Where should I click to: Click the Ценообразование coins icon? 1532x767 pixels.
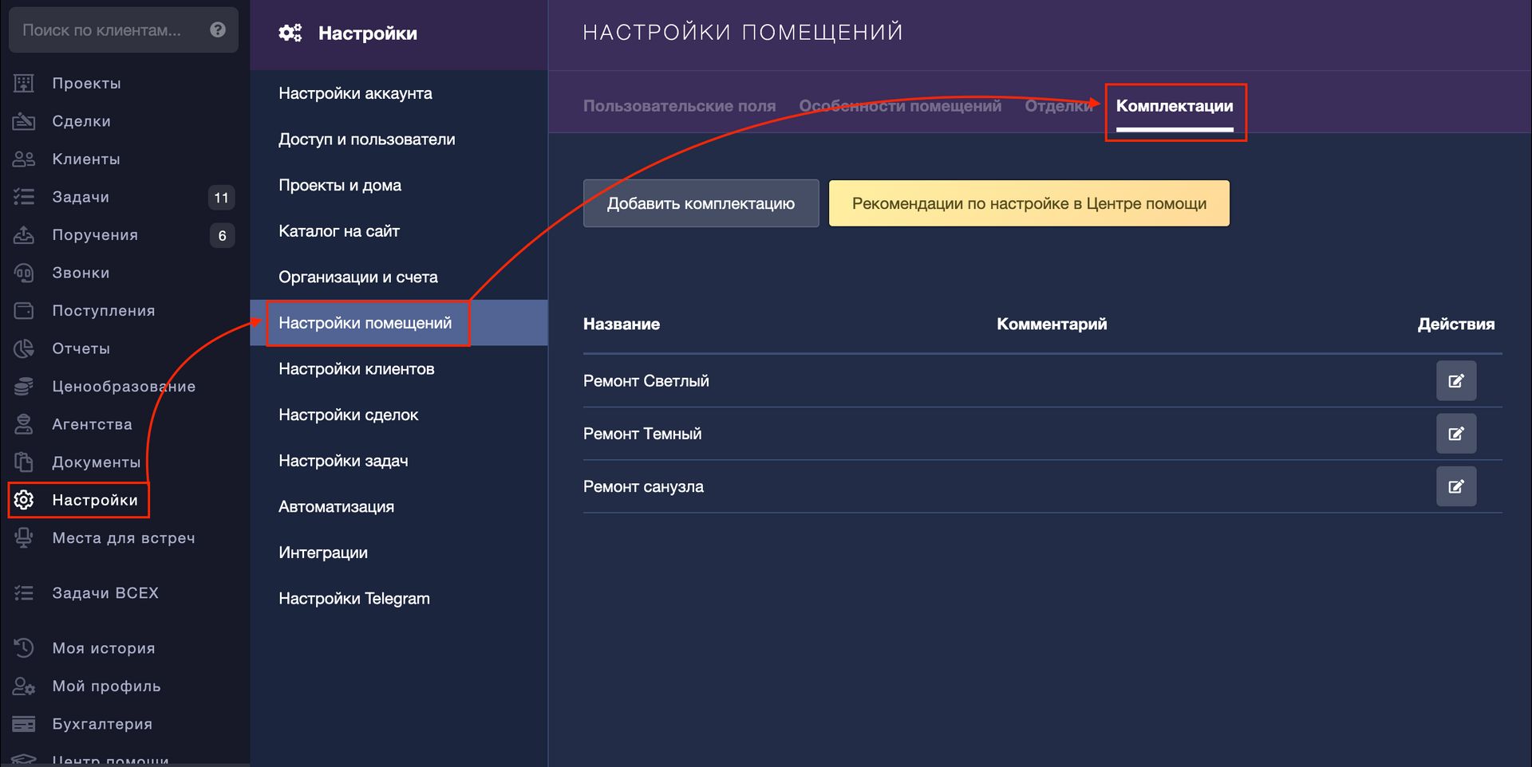24,387
